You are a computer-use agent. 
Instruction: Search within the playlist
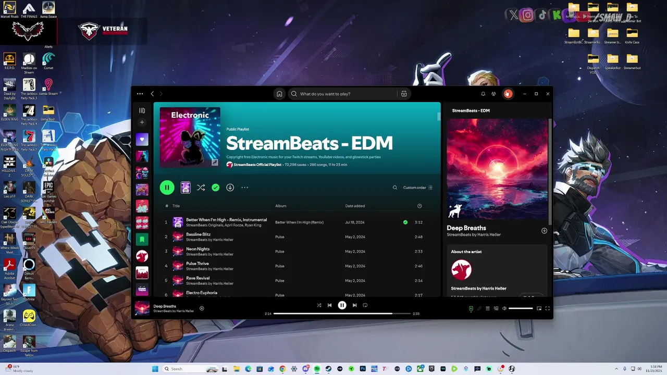pyautogui.click(x=395, y=187)
